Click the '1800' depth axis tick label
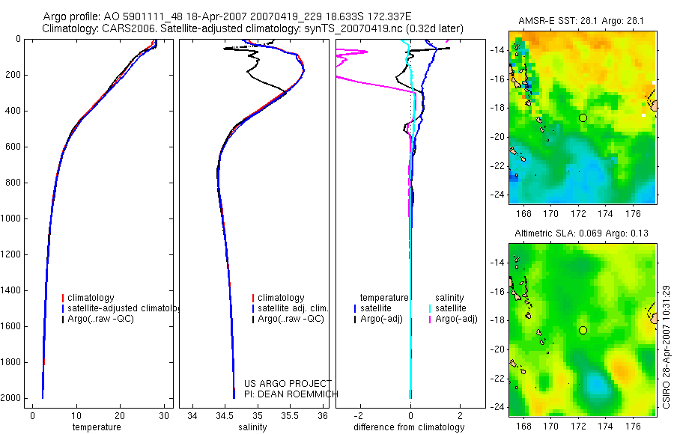 tap(10, 362)
